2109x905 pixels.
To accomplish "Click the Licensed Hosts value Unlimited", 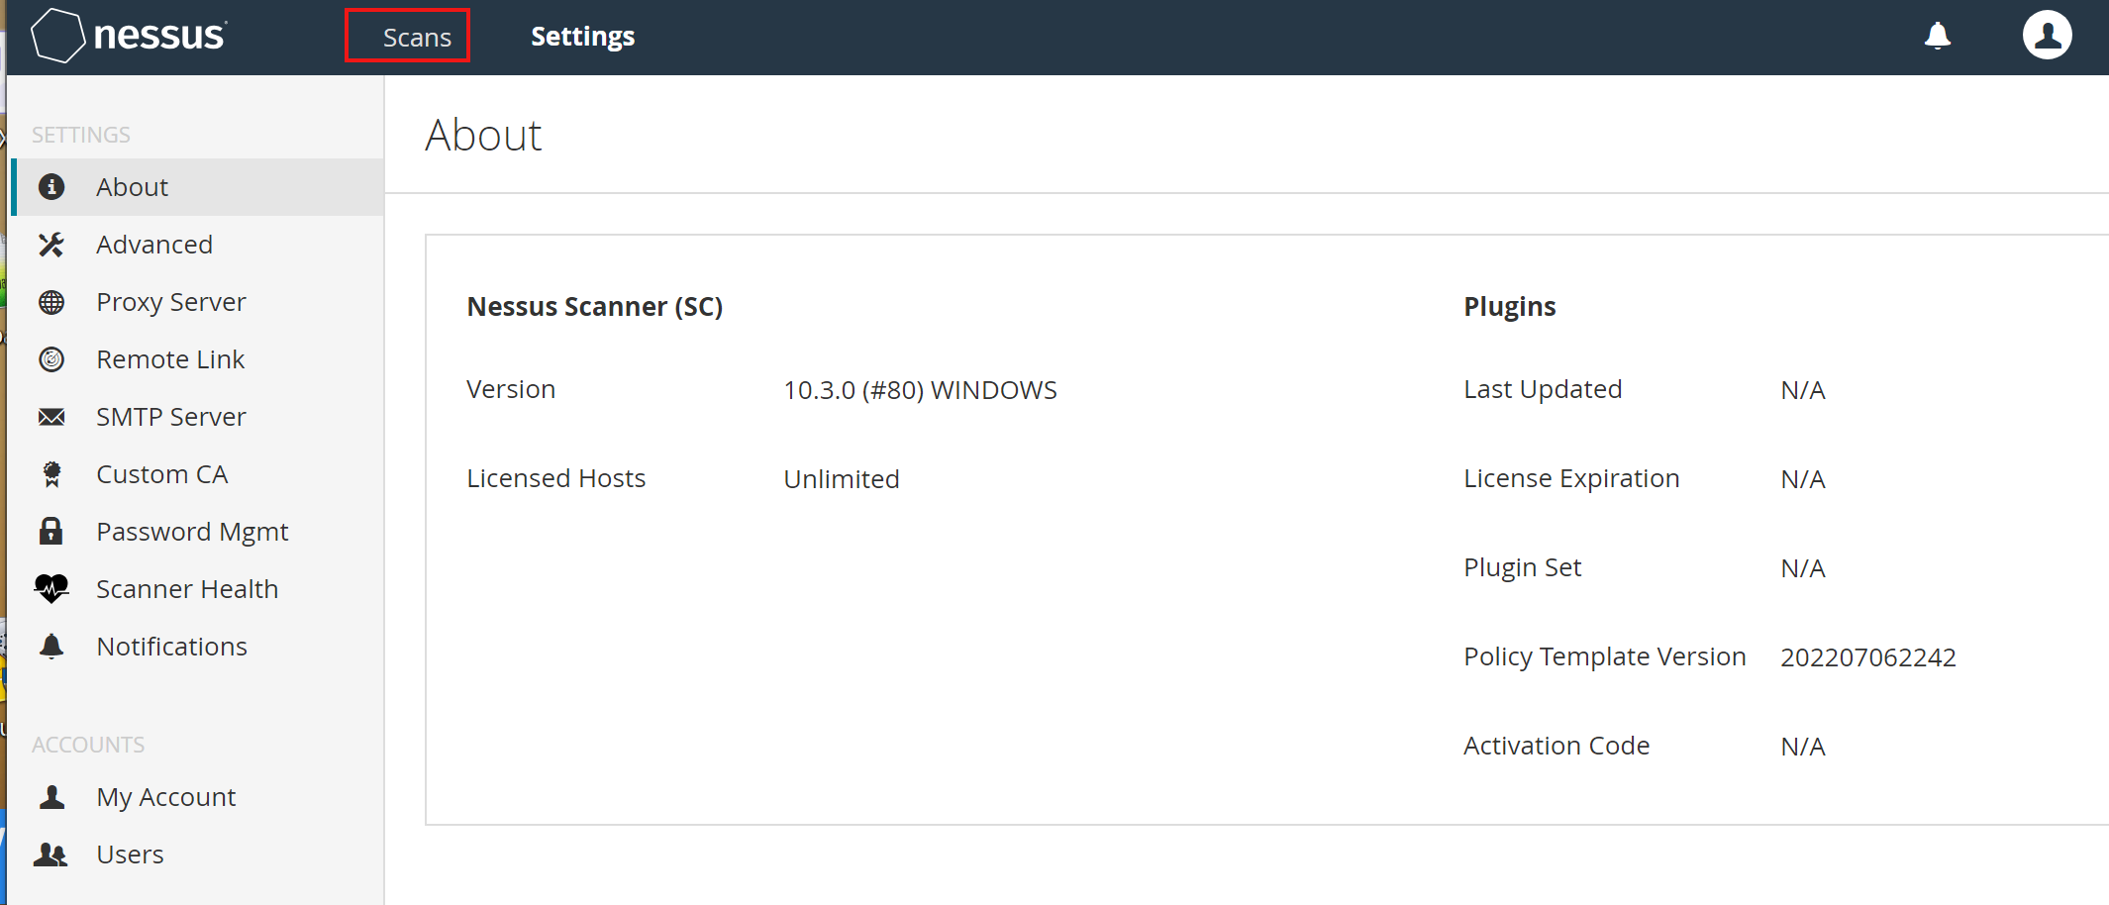I will (842, 479).
